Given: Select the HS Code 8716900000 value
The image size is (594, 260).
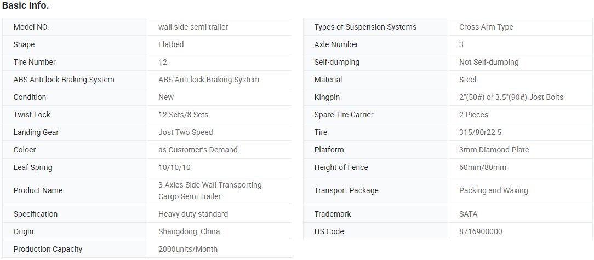Looking at the screenshot, I should 481,231.
